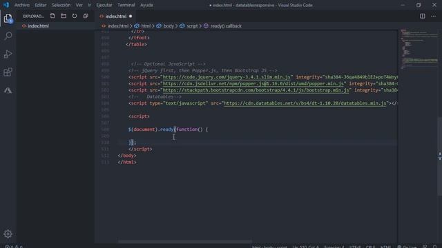Open the Selección menu
The width and height of the screenshot is (442, 248).
coord(61,5)
